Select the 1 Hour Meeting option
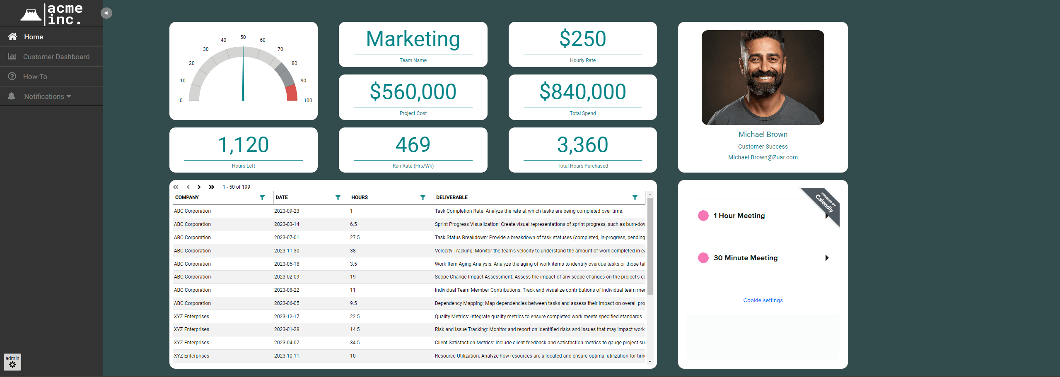 (x=739, y=216)
